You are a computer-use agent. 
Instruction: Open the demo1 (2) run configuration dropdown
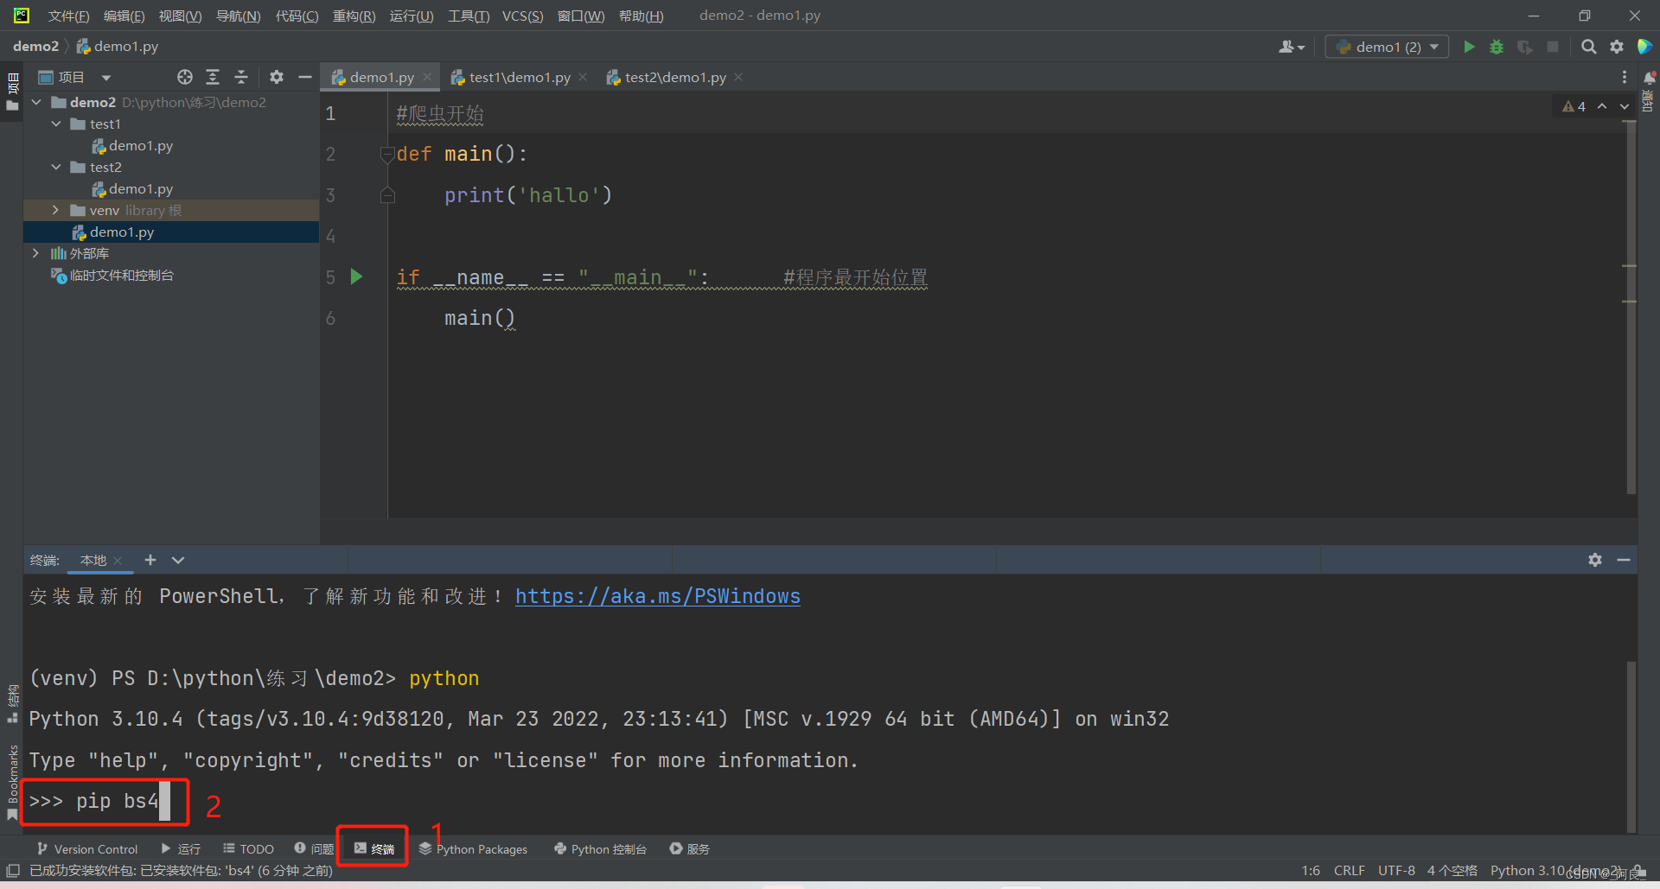(x=1387, y=47)
